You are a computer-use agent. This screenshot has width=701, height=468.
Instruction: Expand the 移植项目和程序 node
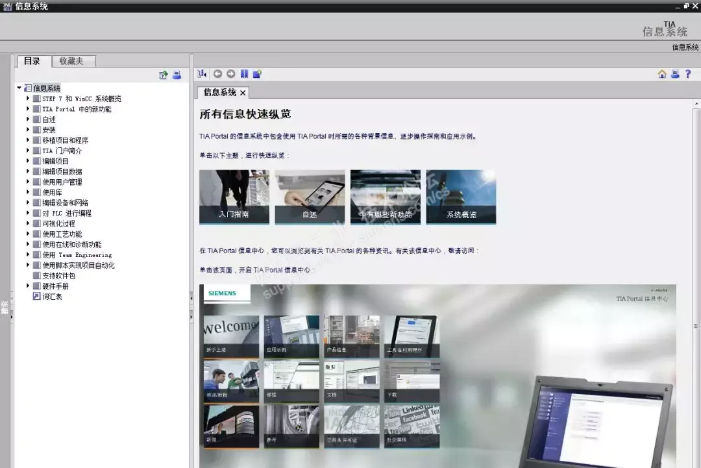coord(28,140)
